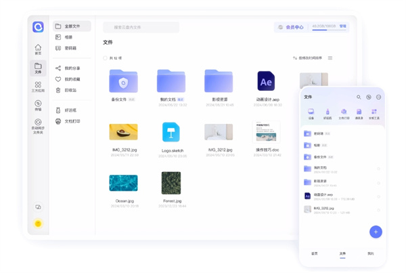Open the Forest.jpg thumbnail
The width and height of the screenshot is (406, 273).
171,183
